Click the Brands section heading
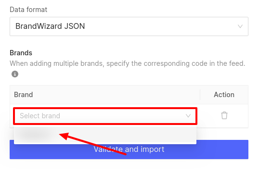The image size is (259, 174). click(21, 53)
